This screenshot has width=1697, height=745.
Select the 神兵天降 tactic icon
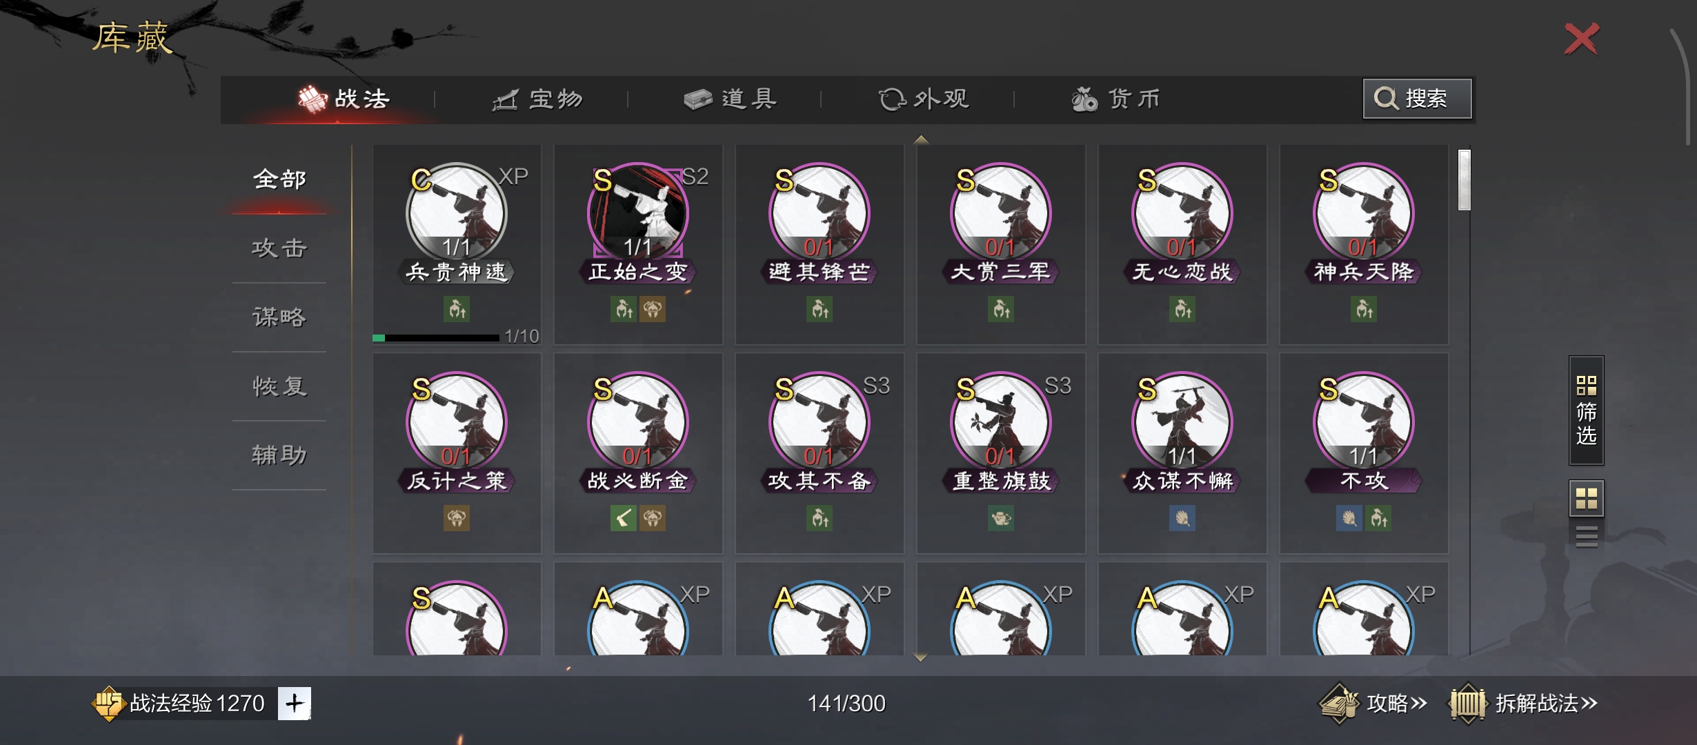pyautogui.click(x=1364, y=212)
